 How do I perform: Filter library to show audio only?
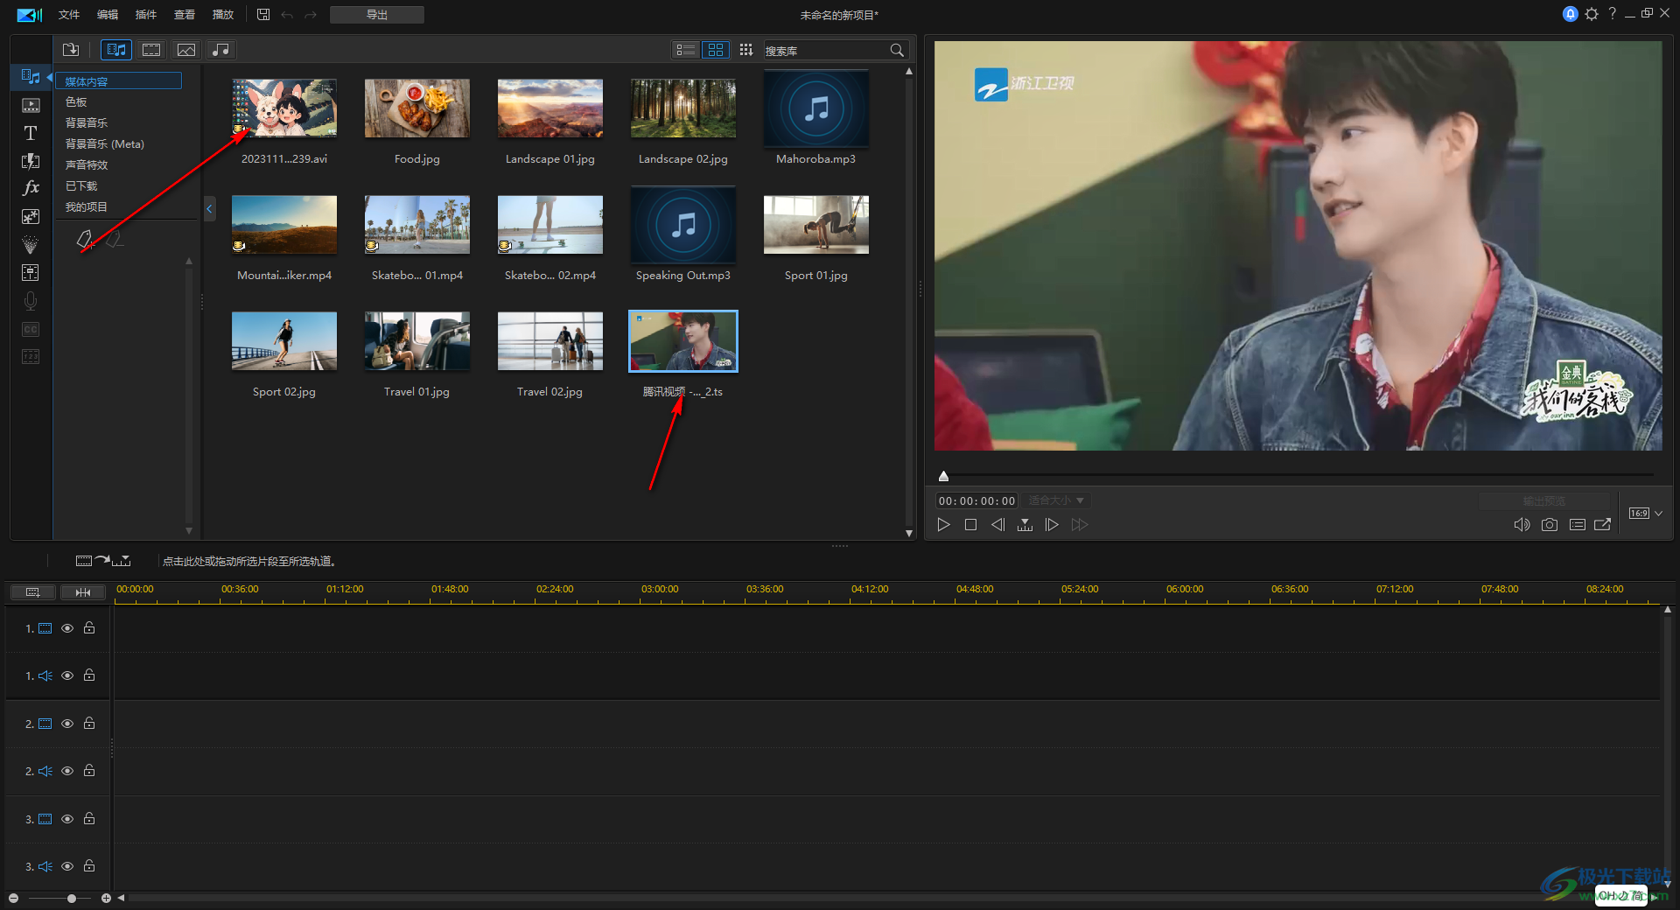(x=220, y=50)
